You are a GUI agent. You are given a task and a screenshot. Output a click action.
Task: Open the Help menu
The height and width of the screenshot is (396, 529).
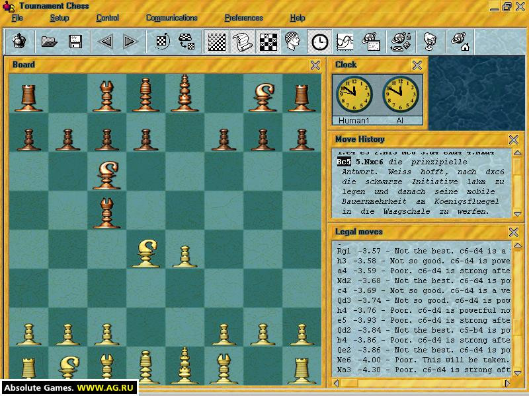pos(298,18)
